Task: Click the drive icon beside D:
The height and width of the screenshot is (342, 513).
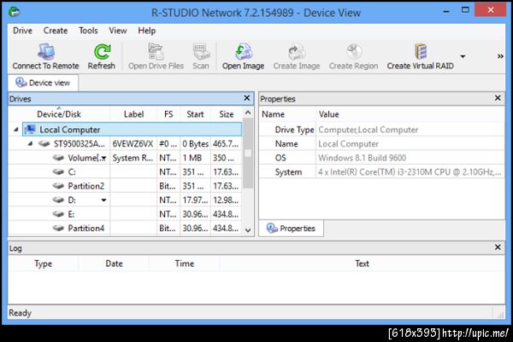Action: [58, 200]
